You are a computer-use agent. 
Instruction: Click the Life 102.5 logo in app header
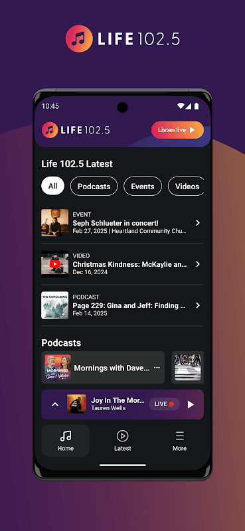click(x=76, y=130)
